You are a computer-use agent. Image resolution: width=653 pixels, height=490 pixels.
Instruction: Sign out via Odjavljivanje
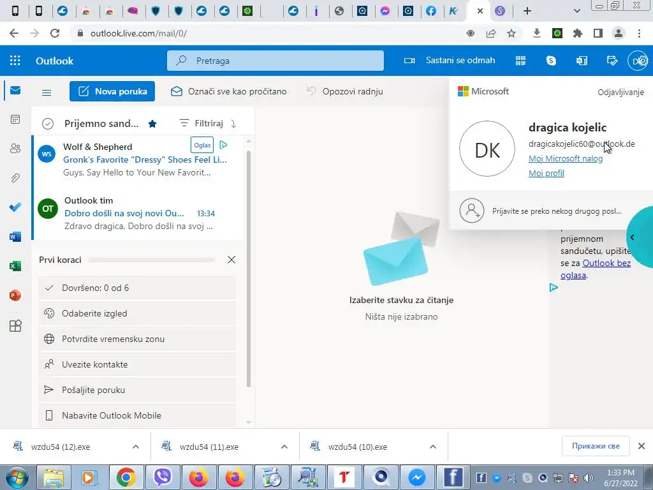(x=620, y=92)
